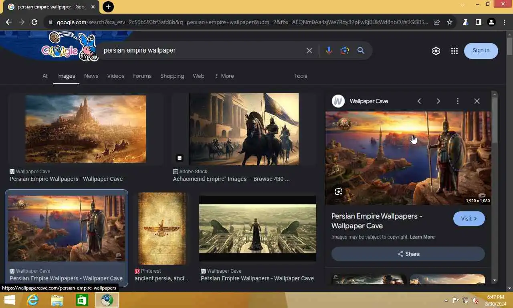Image resolution: width=513 pixels, height=308 pixels.
Task: Click the share page icon in address bar
Action: 437,22
